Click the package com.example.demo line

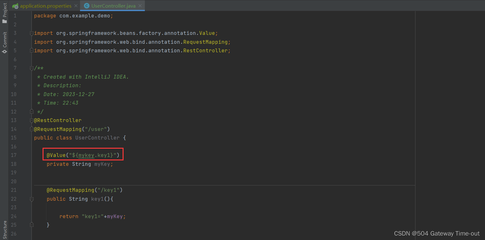74,16
